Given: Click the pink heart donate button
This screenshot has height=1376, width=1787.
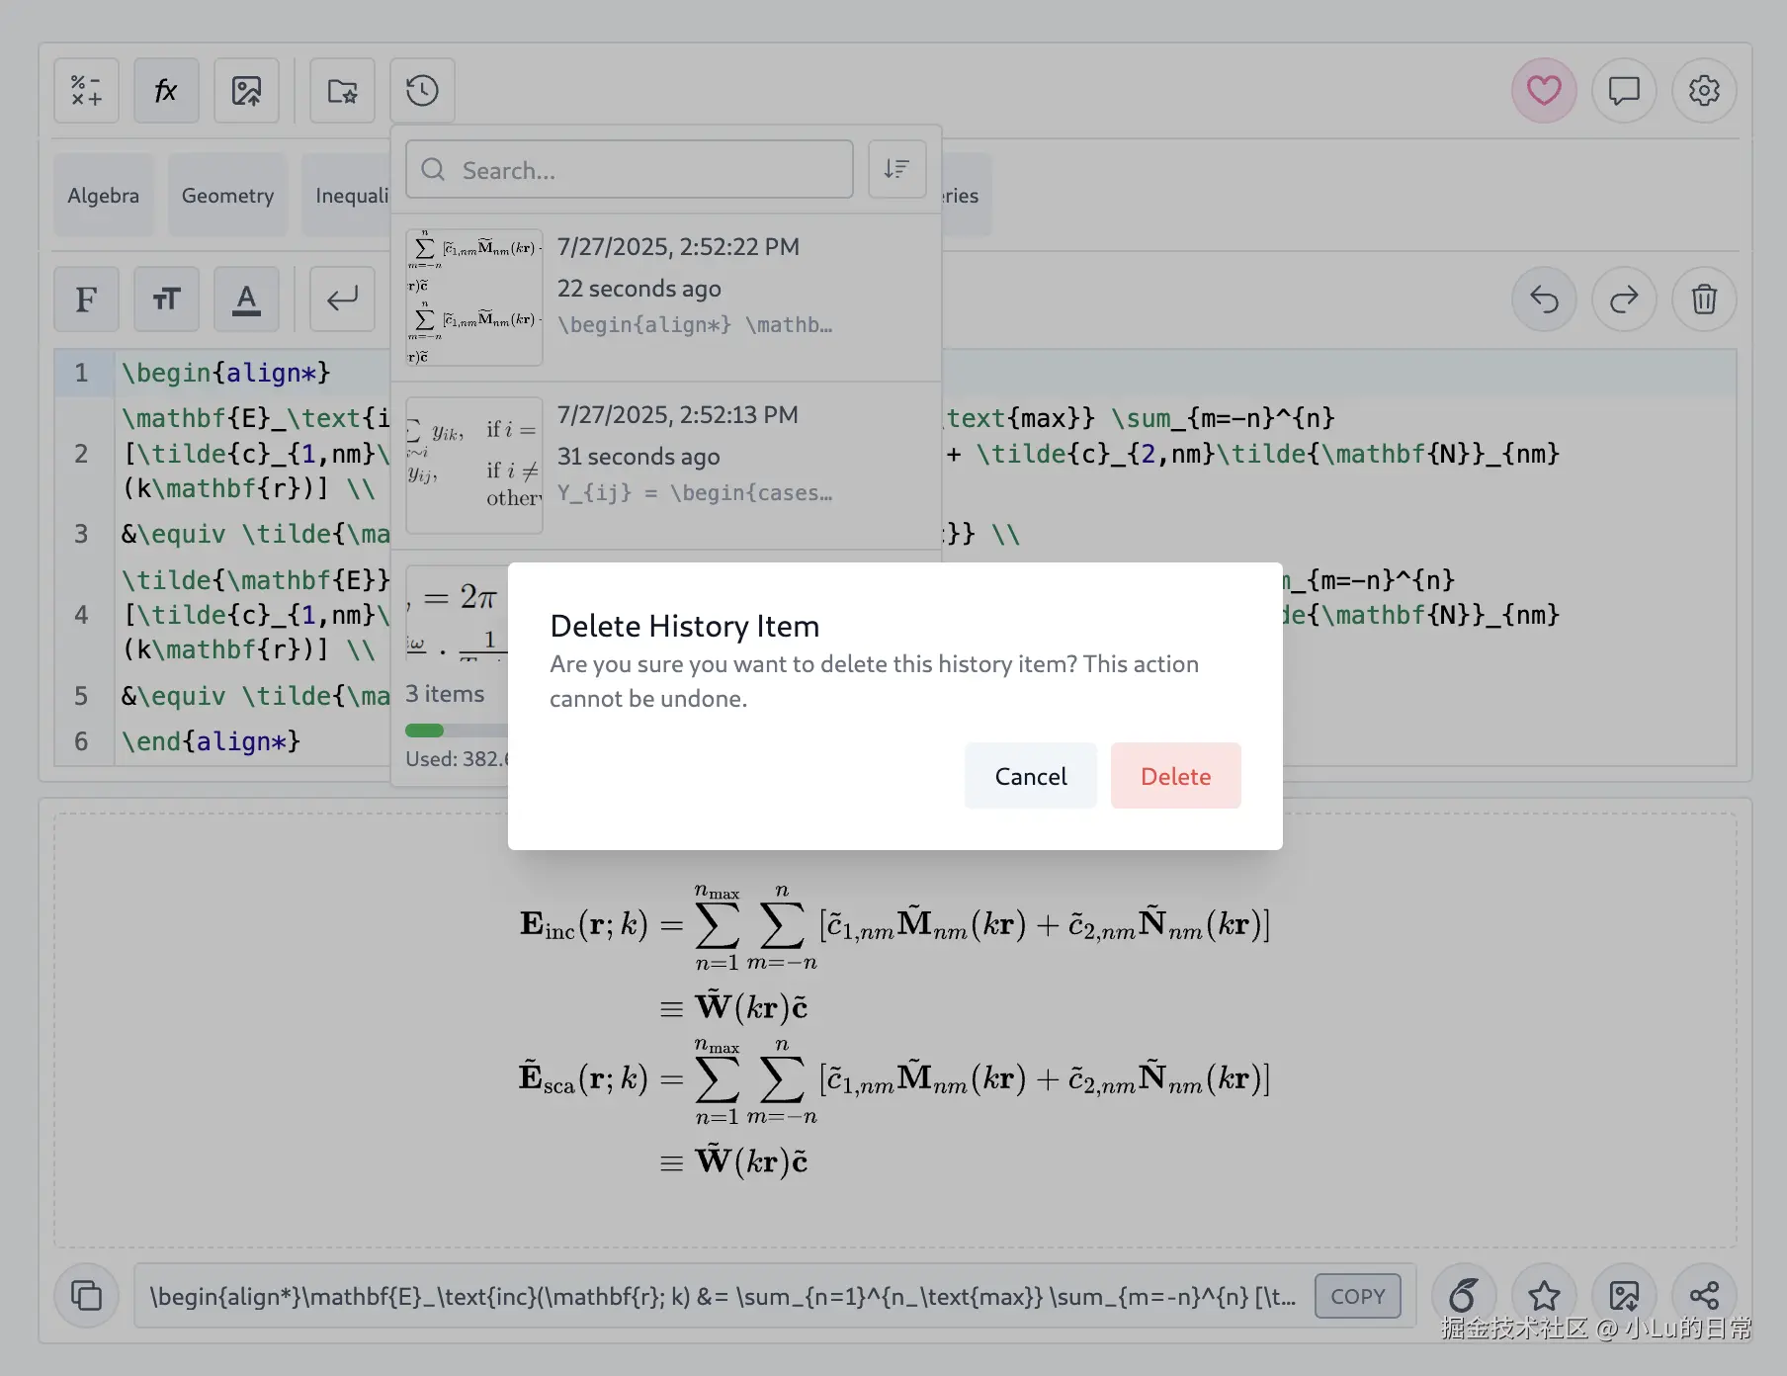Looking at the screenshot, I should click(x=1543, y=91).
